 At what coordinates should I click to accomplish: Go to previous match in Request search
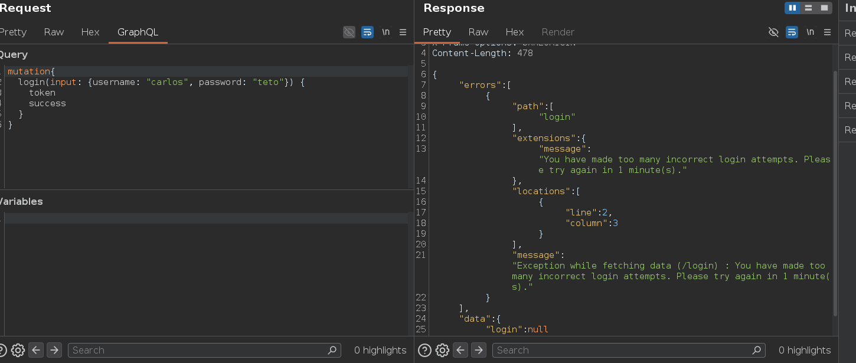[37, 350]
